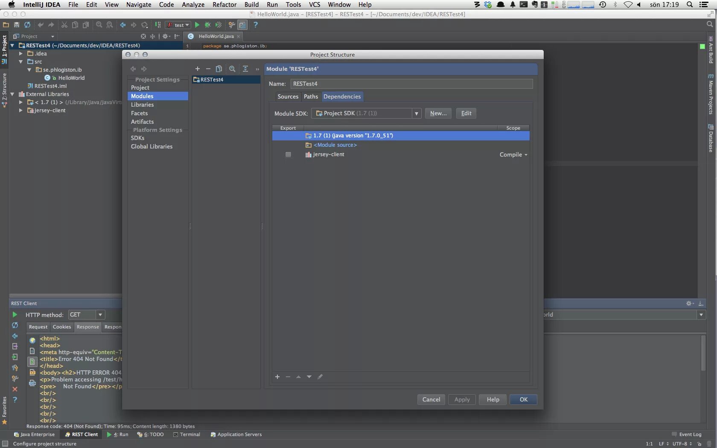Image resolution: width=717 pixels, height=448 pixels.
Task: Open the Terminal tool window button
Action: click(x=187, y=435)
